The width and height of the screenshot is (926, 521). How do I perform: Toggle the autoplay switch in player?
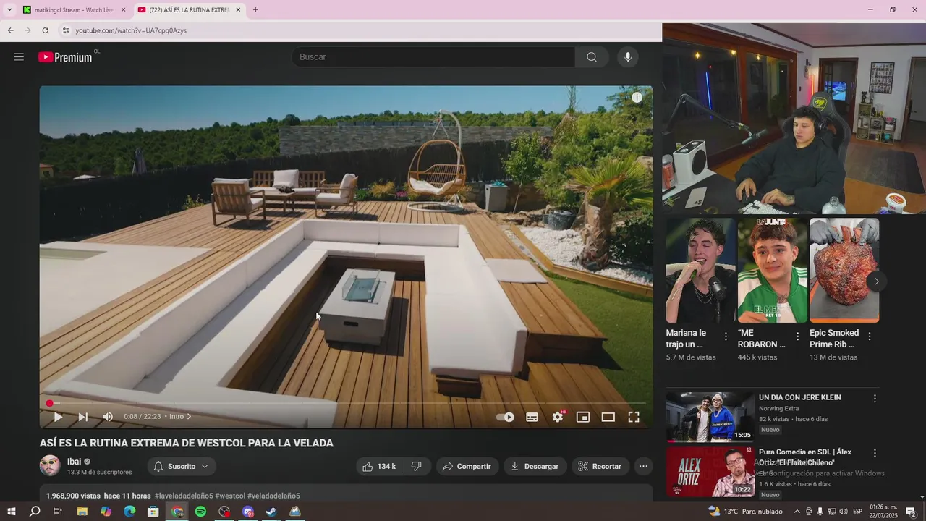[505, 417]
